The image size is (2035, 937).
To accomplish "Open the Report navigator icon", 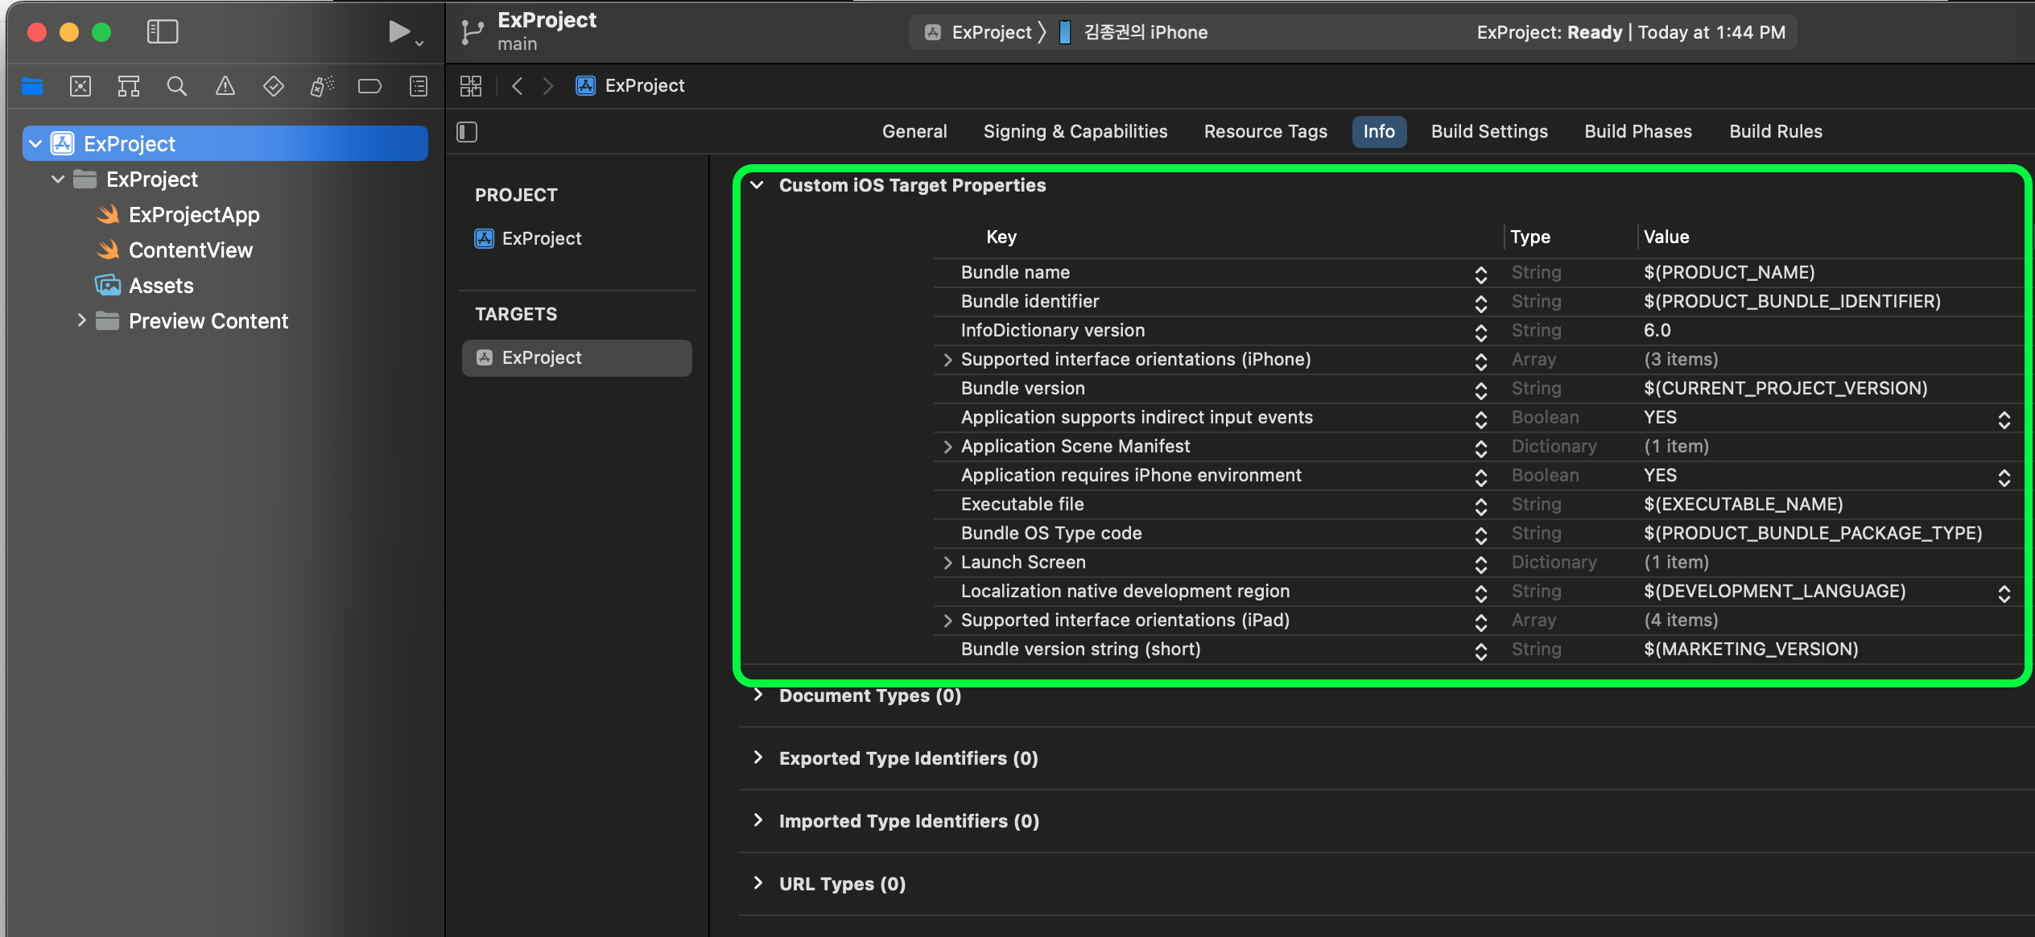I will tap(419, 86).
